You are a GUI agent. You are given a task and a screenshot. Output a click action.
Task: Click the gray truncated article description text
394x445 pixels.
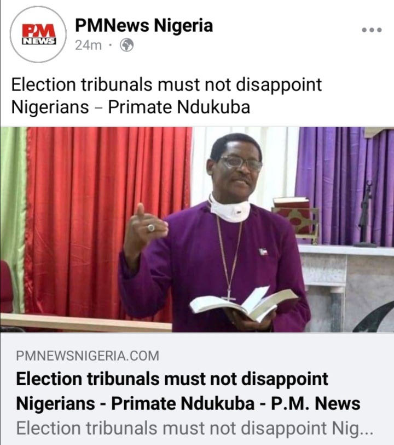tap(194, 428)
